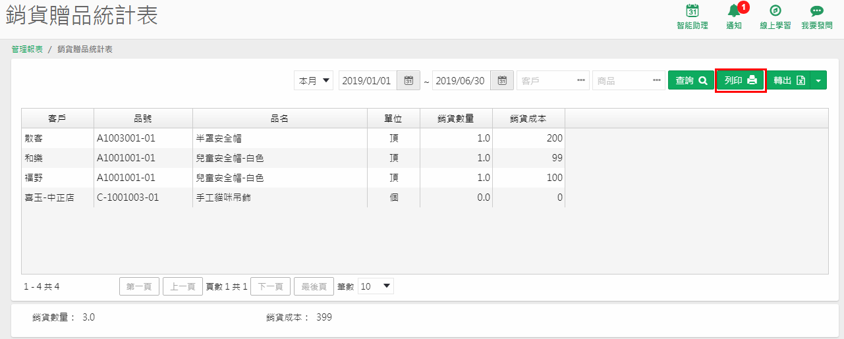This screenshot has height=339, width=844.
Task: Open the 智能助理 calendar icon
Action: pos(692,11)
